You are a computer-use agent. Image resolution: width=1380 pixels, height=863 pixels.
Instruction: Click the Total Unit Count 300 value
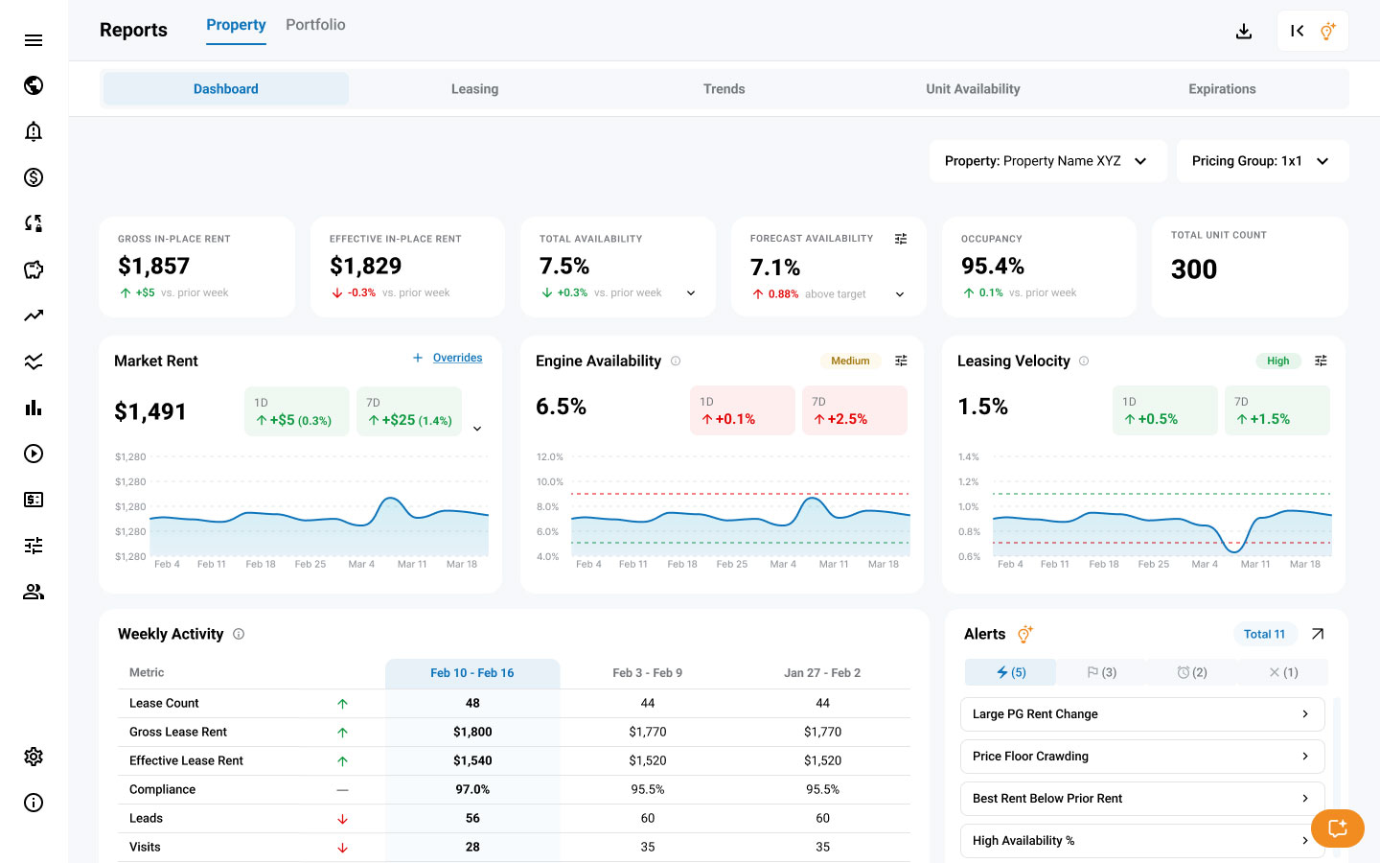point(1194,269)
